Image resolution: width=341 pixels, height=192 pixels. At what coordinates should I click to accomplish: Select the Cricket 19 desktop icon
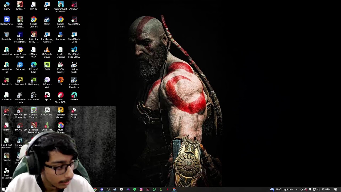[7, 97]
